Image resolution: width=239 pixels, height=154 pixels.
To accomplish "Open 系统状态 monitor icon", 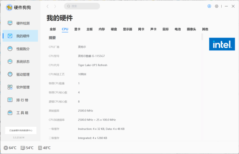I will (x=10, y=61).
